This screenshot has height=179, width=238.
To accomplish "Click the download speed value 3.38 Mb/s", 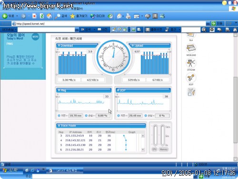I will click(69, 80).
